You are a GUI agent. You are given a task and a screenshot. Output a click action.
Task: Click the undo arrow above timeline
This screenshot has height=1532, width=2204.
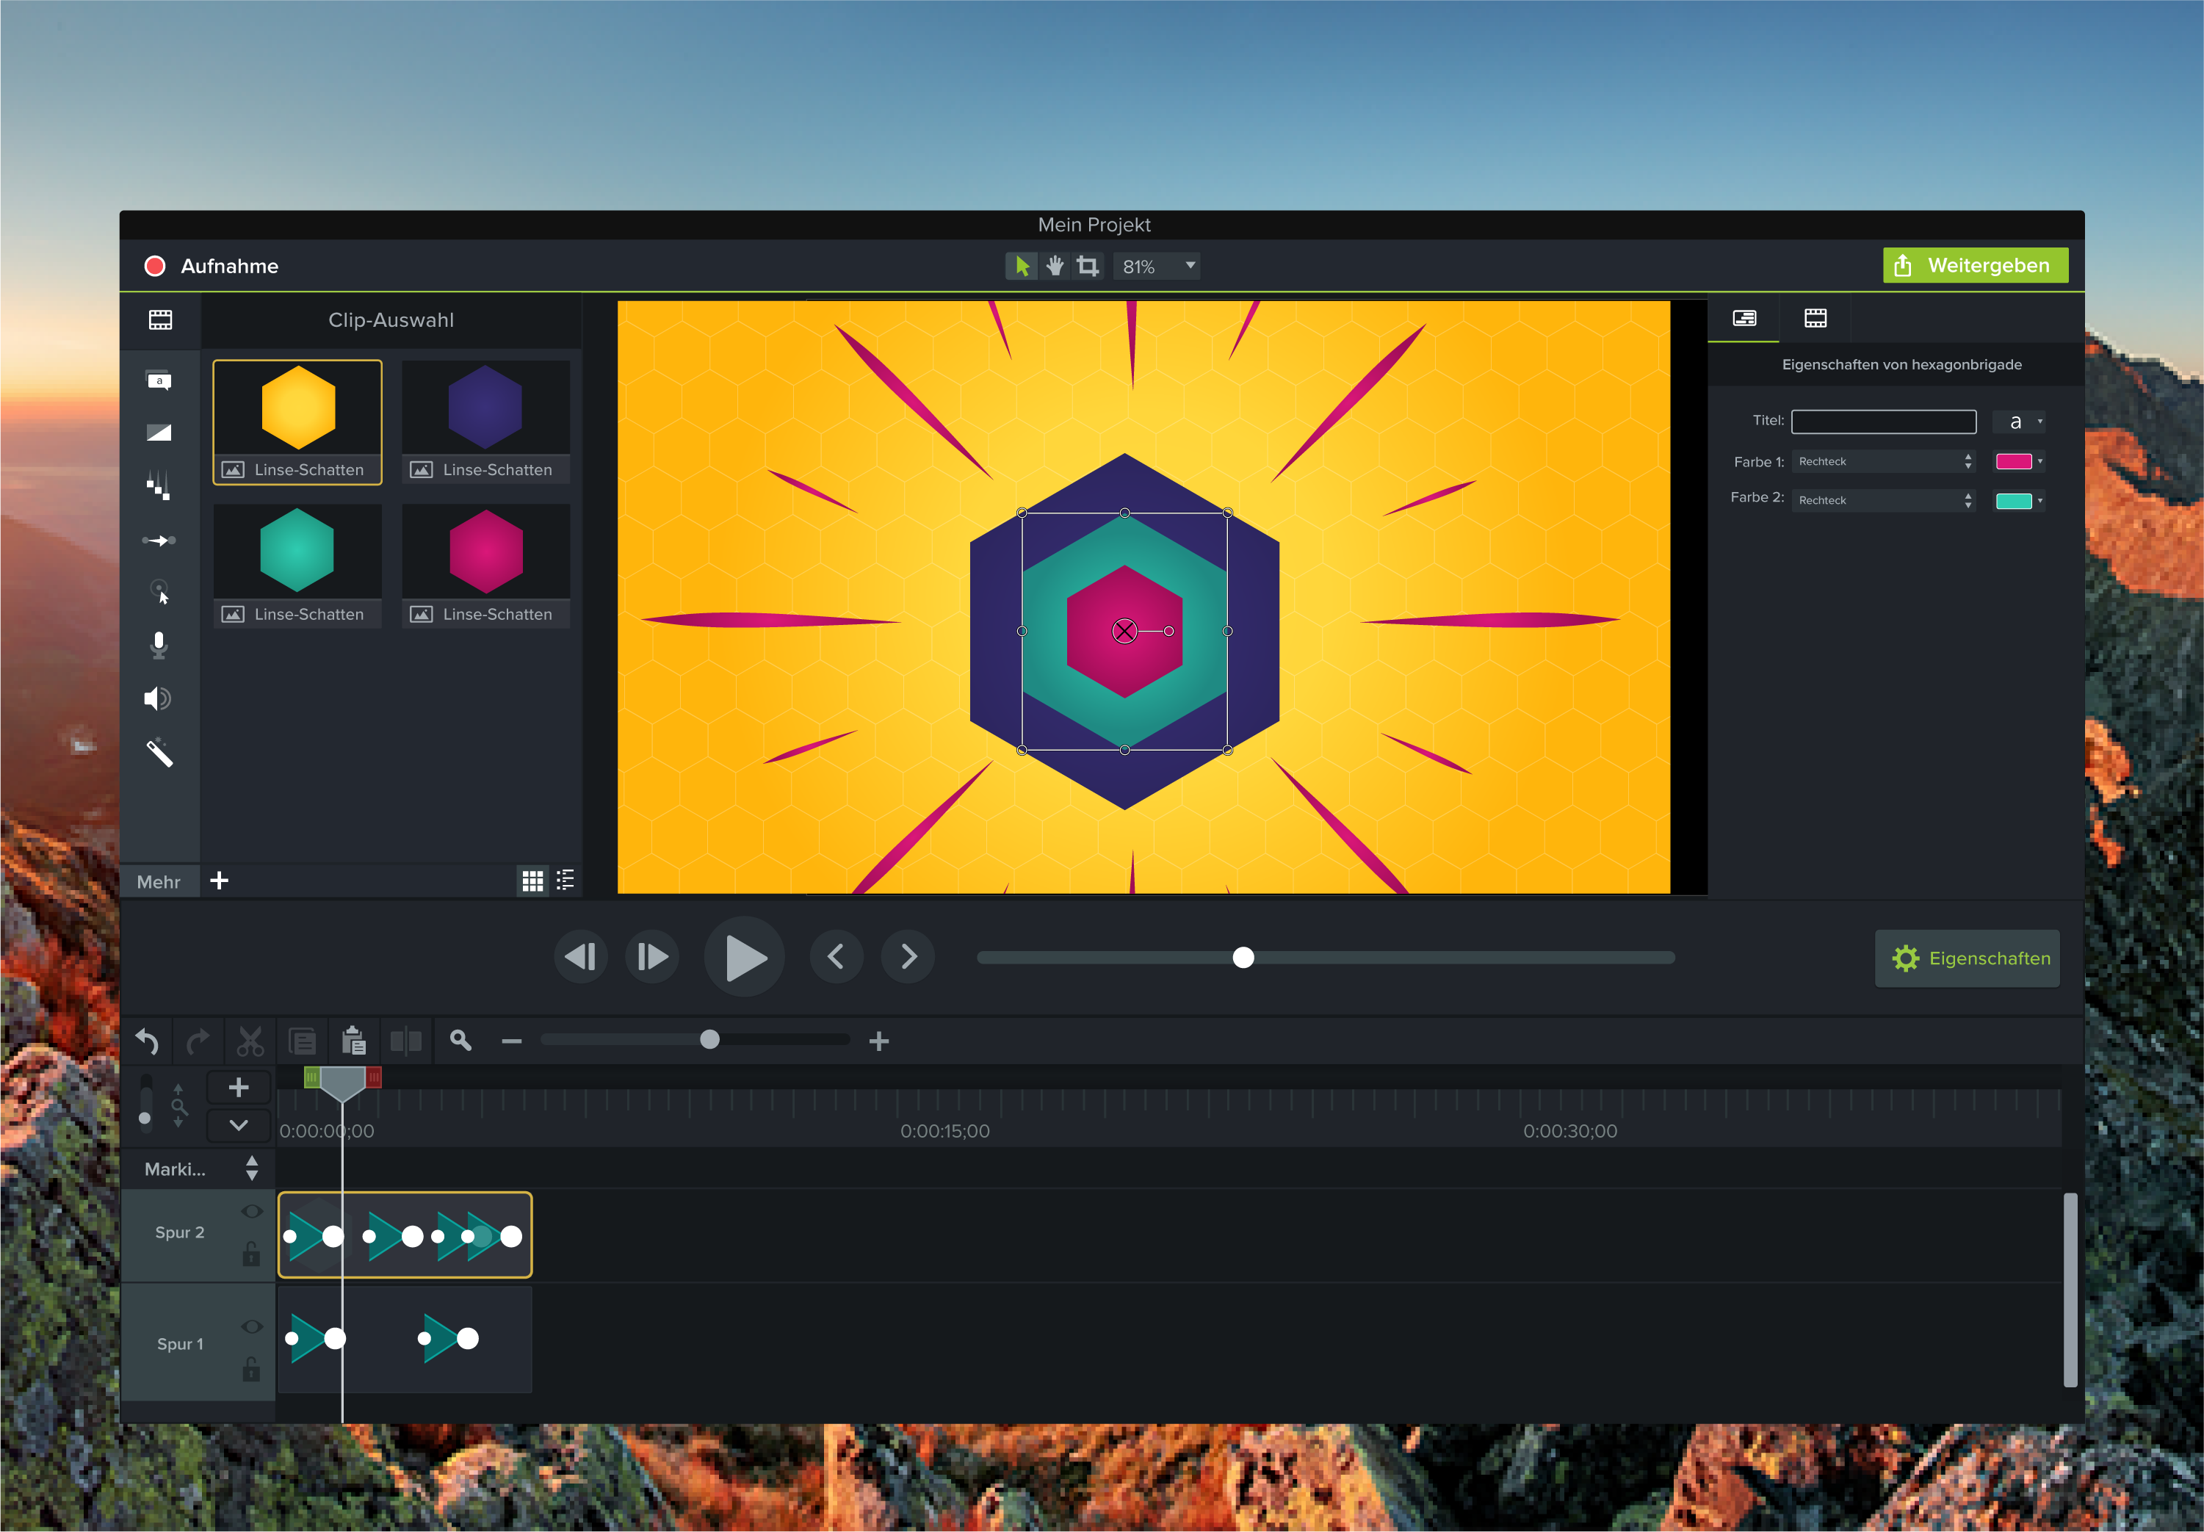tap(147, 1041)
